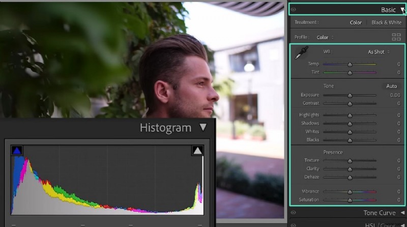Click the Saturation slider handle

[350, 200]
